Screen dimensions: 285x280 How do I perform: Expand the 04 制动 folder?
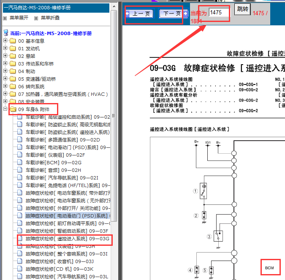[x=5, y=71]
